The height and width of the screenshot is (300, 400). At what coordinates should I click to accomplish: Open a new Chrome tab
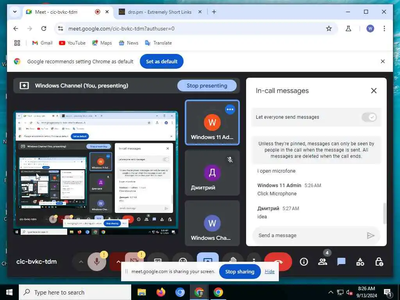pyautogui.click(x=214, y=12)
